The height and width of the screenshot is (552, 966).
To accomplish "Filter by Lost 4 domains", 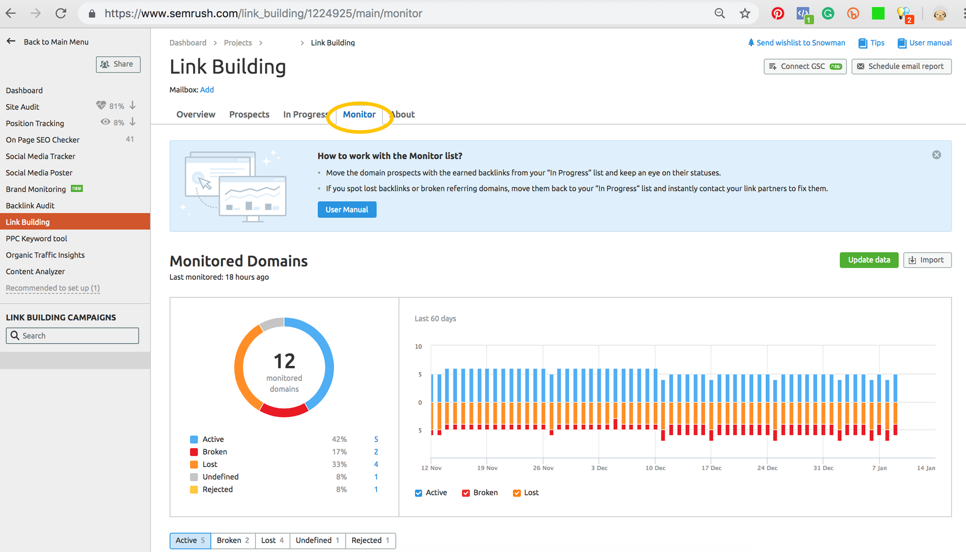I will pos(273,540).
